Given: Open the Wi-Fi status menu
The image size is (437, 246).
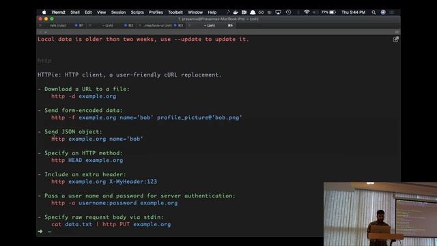Looking at the screenshot, I should (x=307, y=12).
